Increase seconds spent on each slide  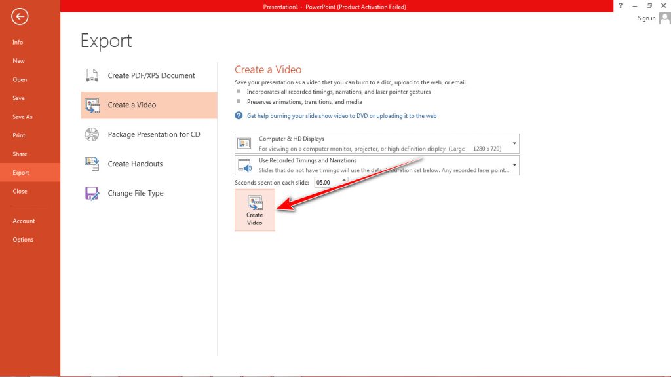pyautogui.click(x=344, y=179)
